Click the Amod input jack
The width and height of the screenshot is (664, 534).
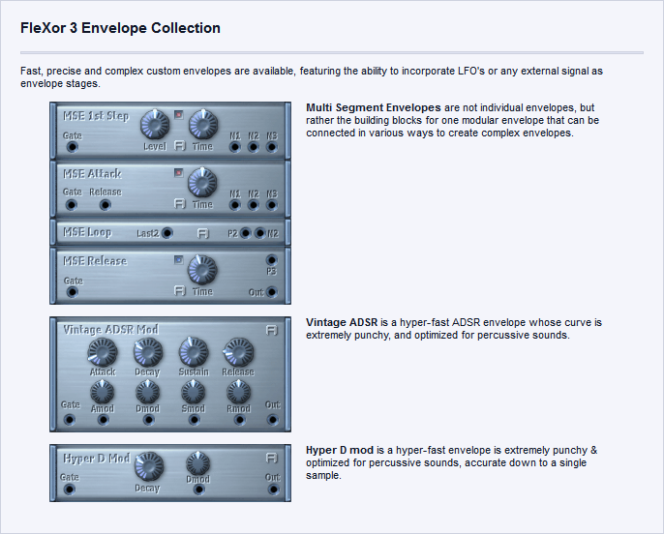pyautogui.click(x=103, y=420)
